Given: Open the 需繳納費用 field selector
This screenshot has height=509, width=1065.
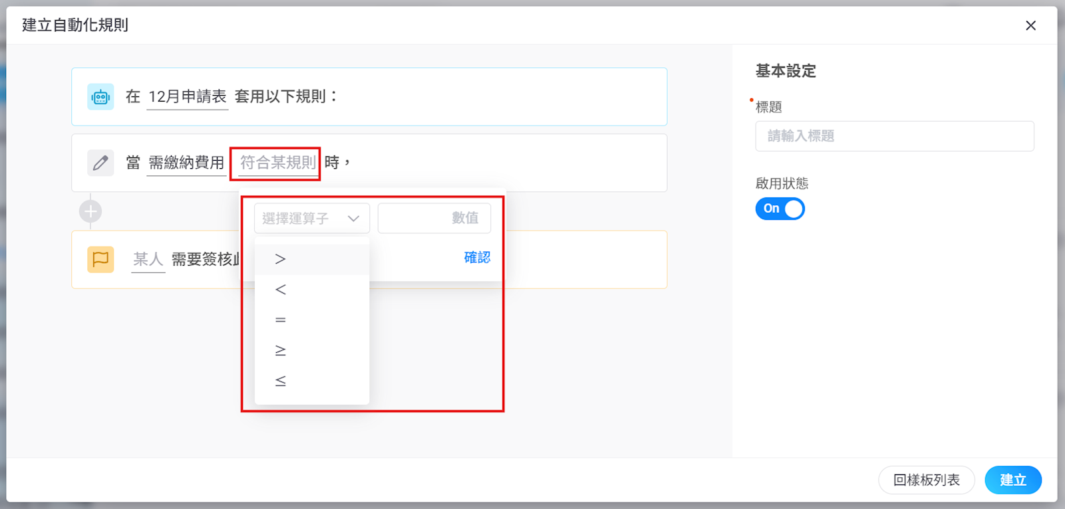Looking at the screenshot, I should 186,163.
